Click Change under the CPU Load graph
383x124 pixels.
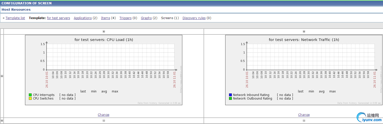point(103,115)
